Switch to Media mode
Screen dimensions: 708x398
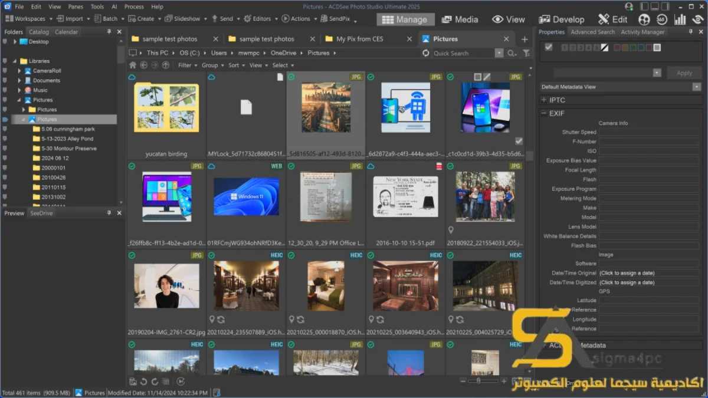(460, 19)
